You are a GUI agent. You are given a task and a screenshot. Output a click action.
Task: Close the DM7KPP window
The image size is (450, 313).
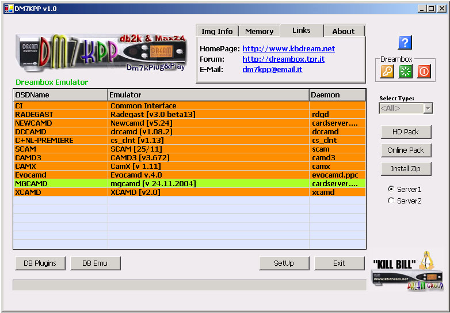442,9
